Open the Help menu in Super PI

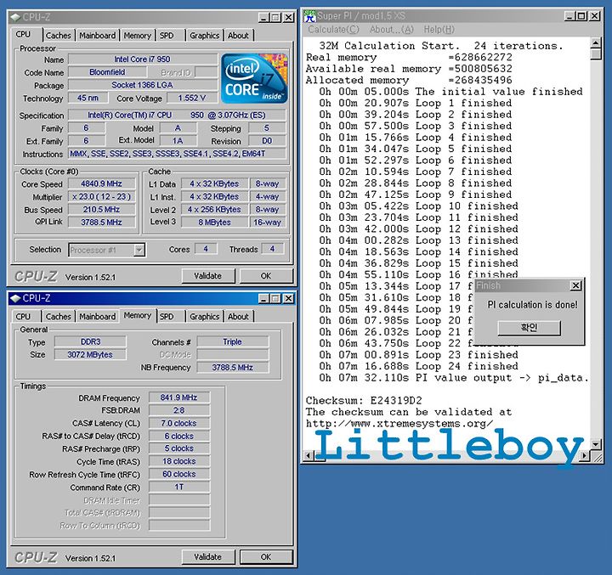(439, 30)
